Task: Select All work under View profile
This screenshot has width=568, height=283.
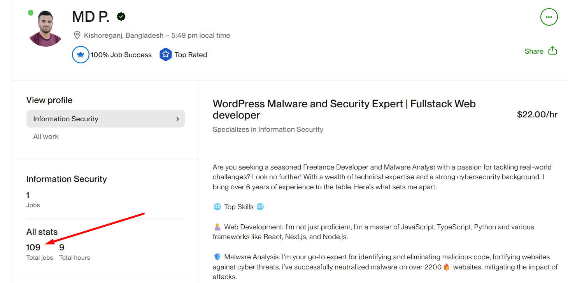Action: click(46, 136)
